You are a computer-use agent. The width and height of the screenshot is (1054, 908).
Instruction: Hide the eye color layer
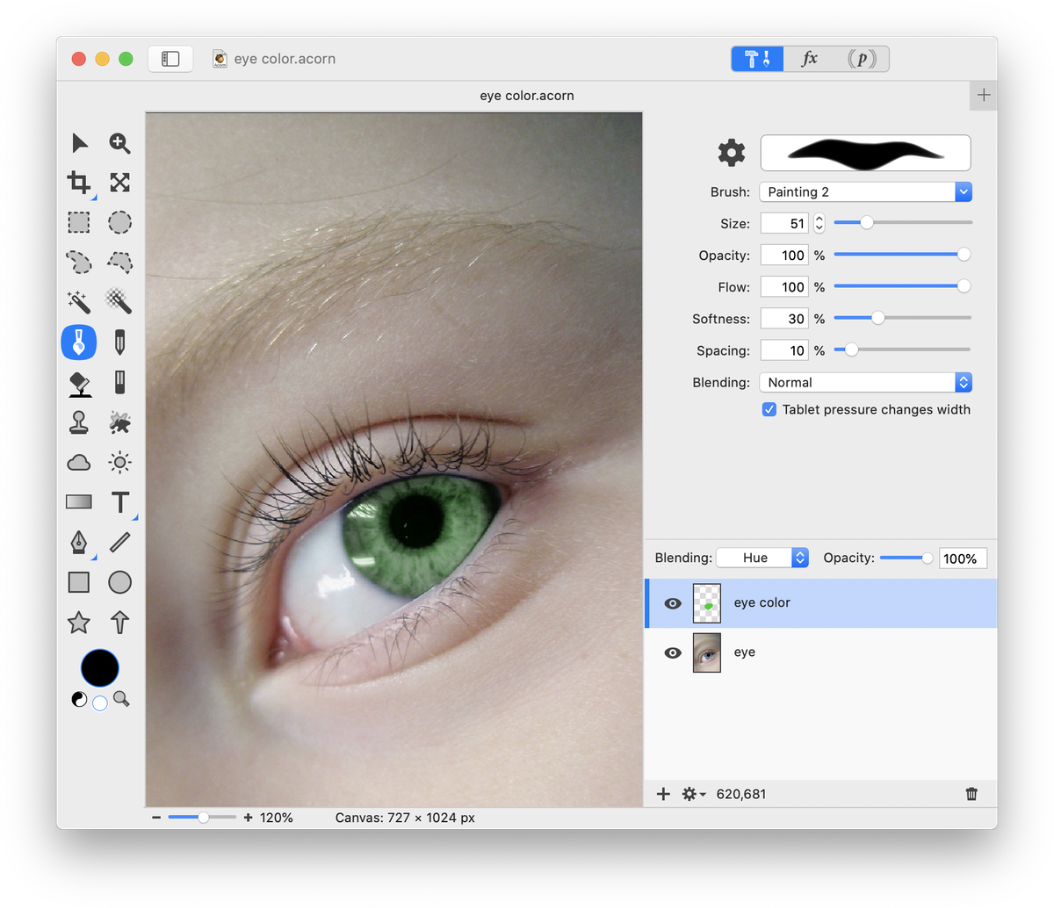673,603
